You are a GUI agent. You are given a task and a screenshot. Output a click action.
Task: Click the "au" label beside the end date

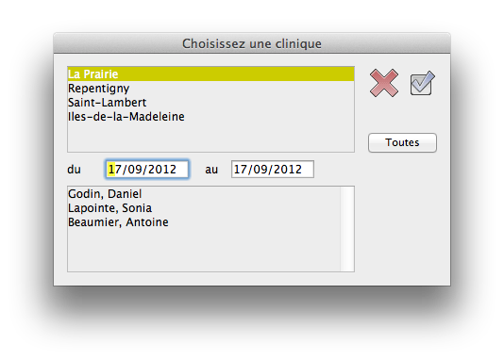211,170
